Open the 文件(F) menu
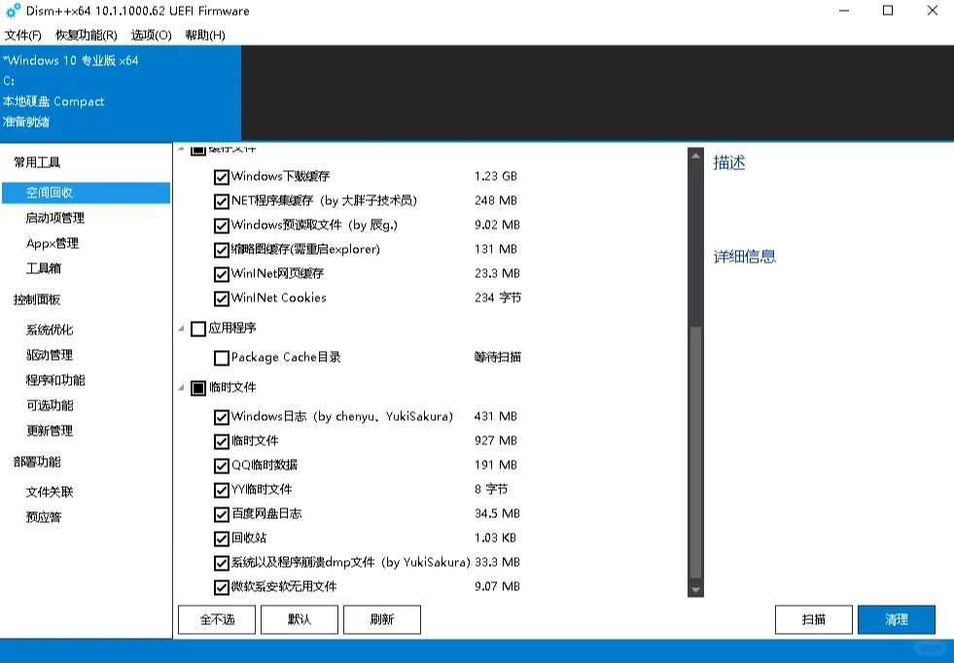Image resolution: width=954 pixels, height=663 pixels. tap(23, 35)
